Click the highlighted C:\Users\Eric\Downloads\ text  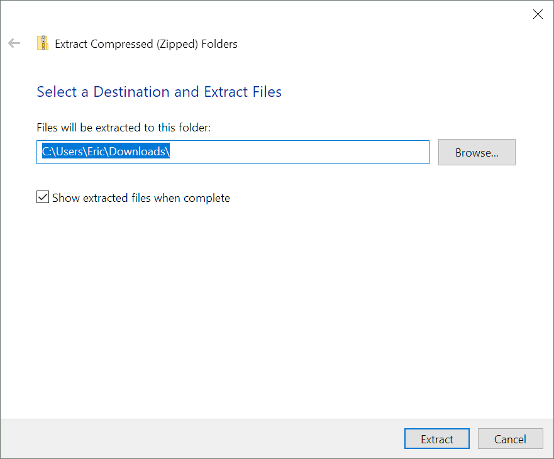click(106, 152)
